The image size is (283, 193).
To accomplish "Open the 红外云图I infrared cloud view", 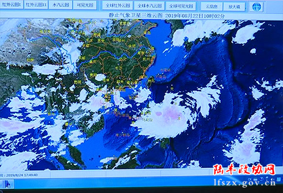I will 11,6.
